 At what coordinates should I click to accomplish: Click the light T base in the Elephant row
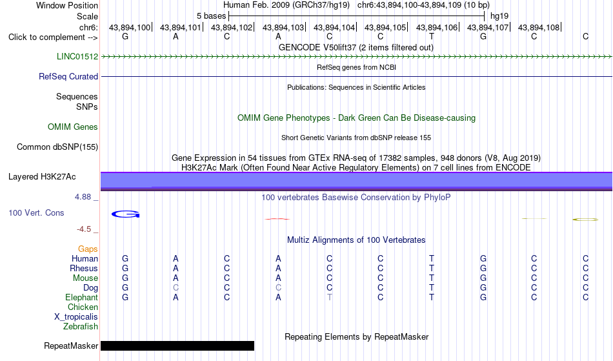[330, 298]
